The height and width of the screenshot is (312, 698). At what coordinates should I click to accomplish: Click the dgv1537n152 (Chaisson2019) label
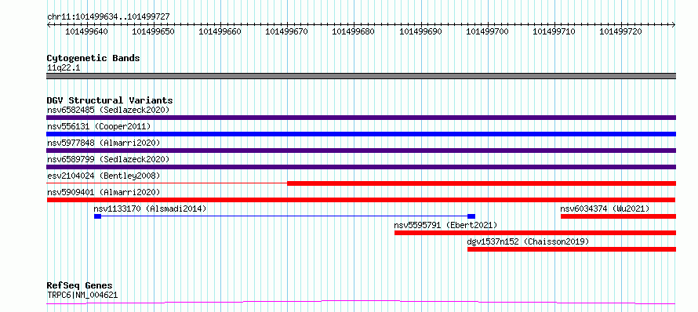(528, 241)
